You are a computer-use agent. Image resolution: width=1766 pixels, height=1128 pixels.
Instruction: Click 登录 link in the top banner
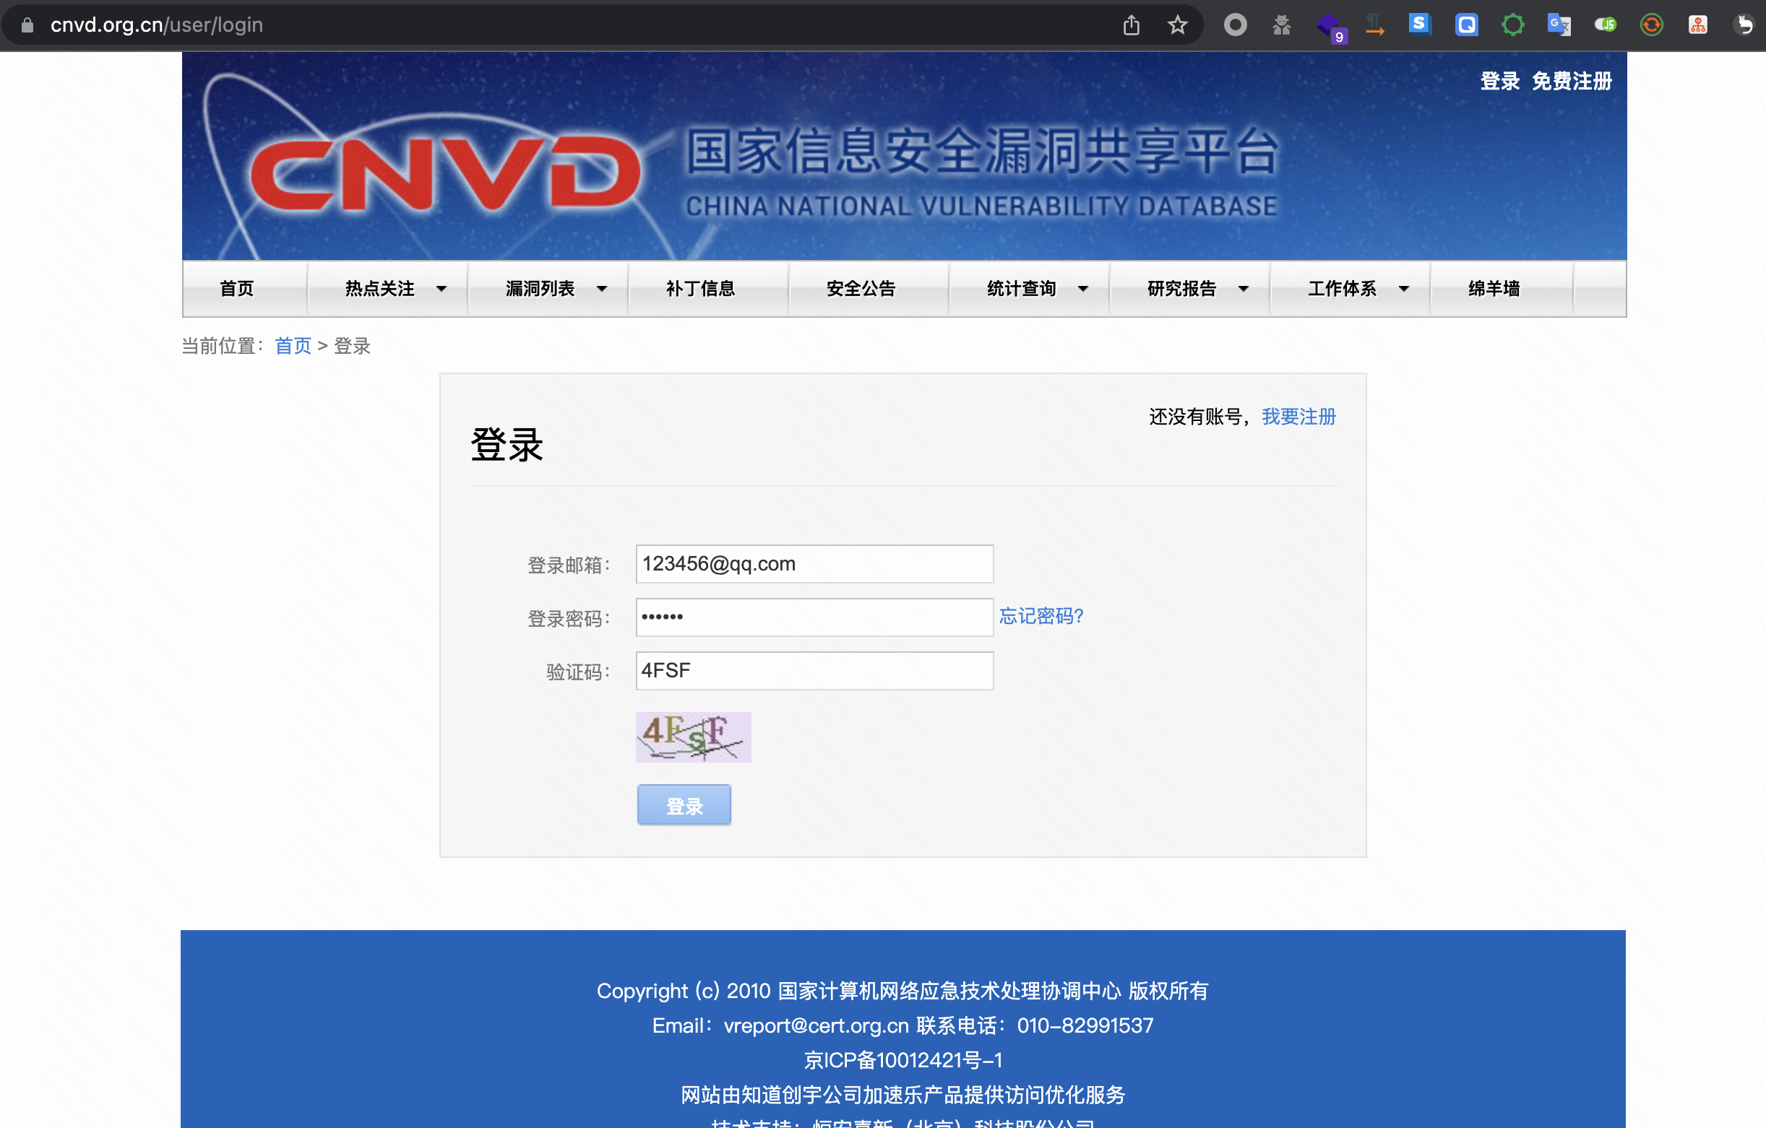pyautogui.click(x=1500, y=82)
